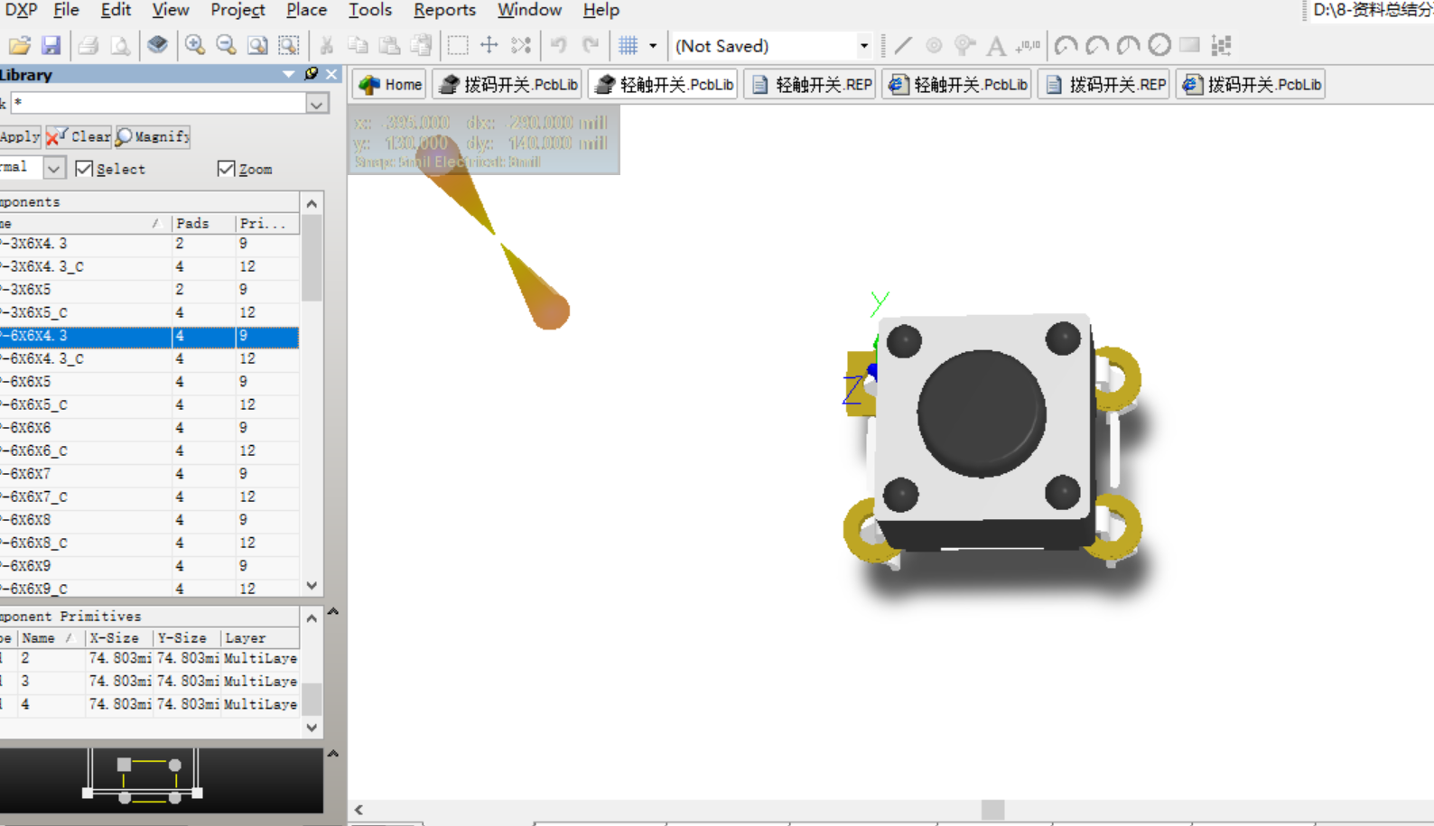Click the Print icon in the toolbar
Viewport: 1434px width, 826px height.
(x=88, y=45)
